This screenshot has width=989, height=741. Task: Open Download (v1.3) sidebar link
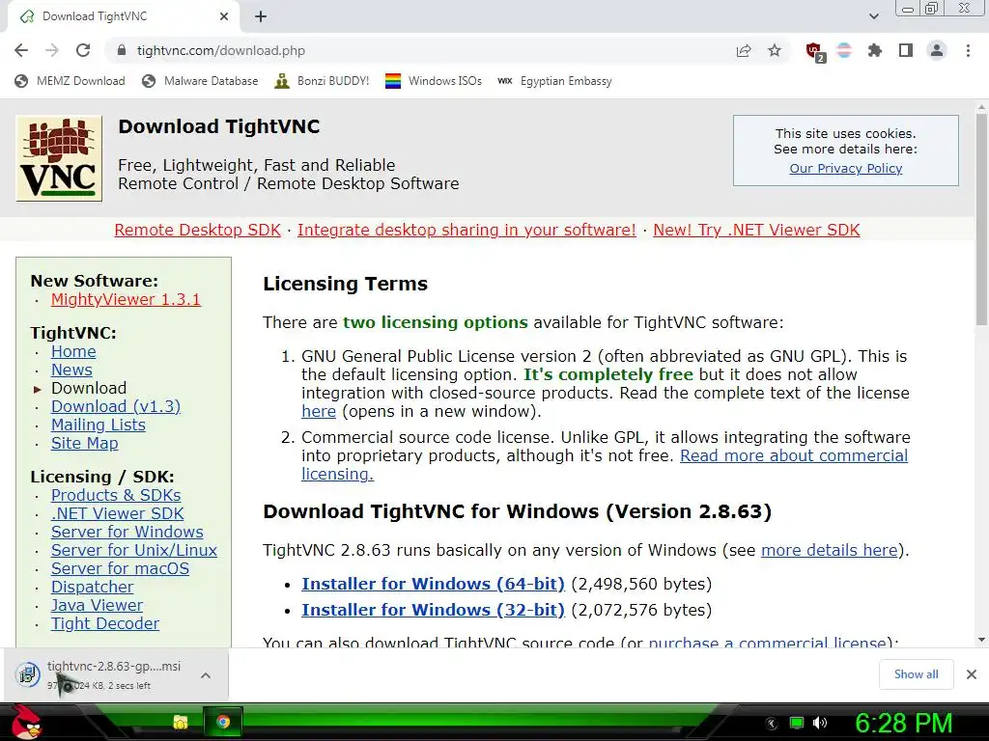[116, 406]
